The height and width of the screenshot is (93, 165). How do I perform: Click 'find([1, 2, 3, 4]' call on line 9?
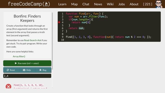[78, 37]
